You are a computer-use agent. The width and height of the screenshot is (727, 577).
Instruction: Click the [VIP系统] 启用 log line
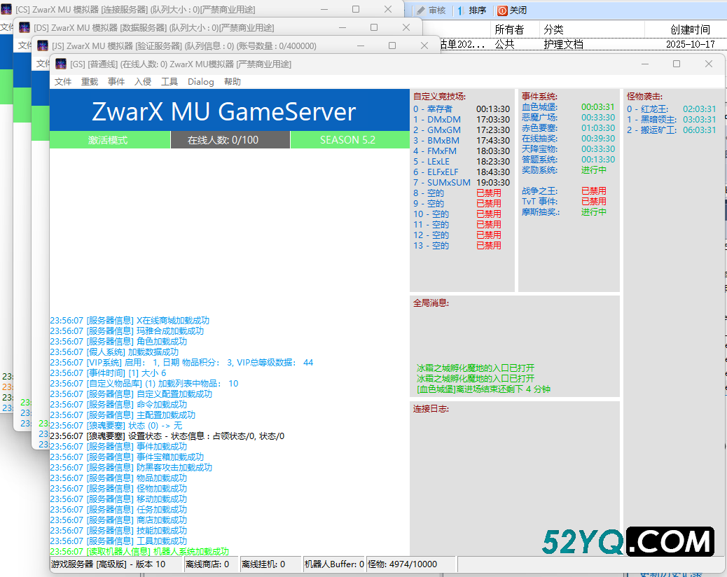coord(182,363)
